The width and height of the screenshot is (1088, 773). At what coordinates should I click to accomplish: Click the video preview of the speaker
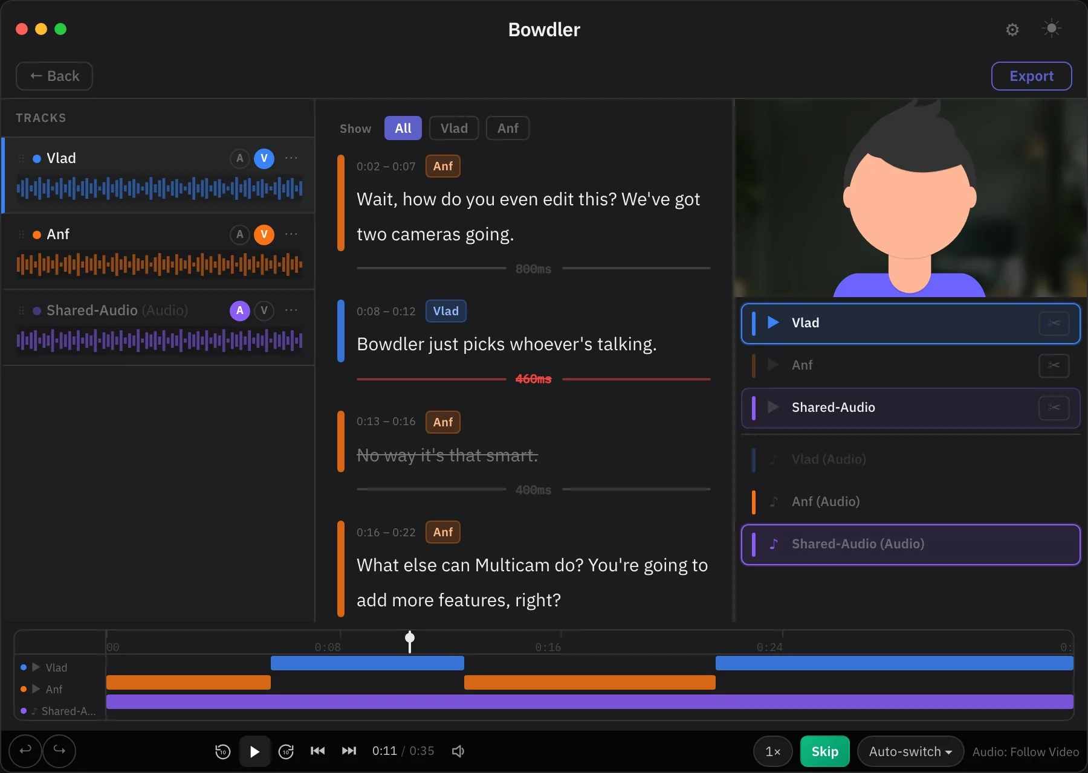pyautogui.click(x=910, y=198)
